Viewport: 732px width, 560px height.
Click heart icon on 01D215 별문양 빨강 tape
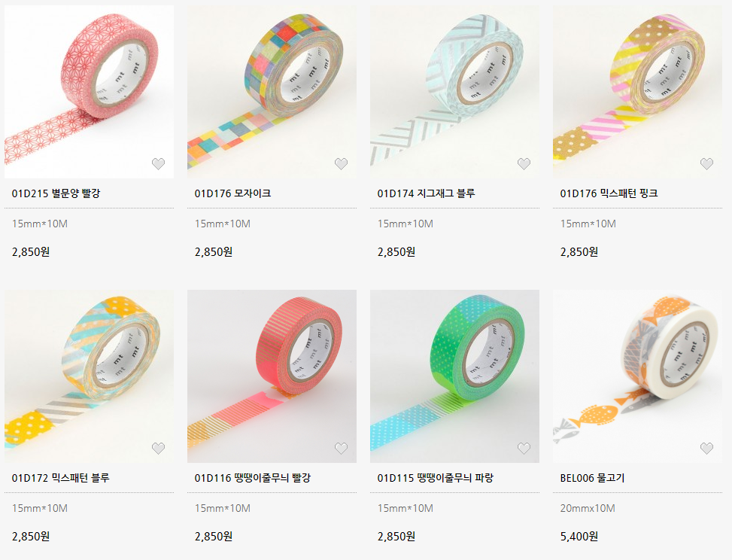(158, 164)
